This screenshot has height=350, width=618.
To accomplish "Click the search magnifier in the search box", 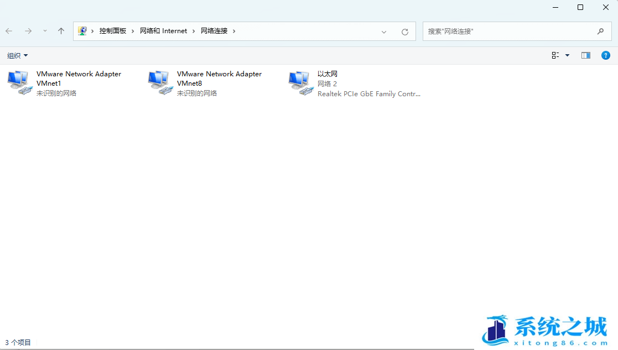I will coord(601,31).
